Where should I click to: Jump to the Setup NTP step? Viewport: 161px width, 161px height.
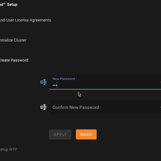(x=8, y=149)
